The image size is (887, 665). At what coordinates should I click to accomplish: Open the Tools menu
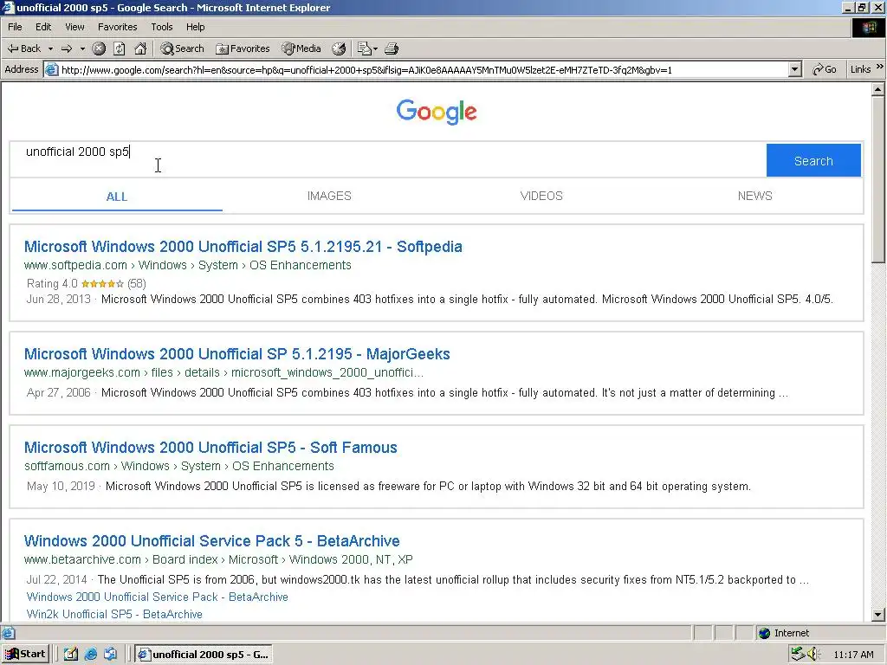click(162, 27)
